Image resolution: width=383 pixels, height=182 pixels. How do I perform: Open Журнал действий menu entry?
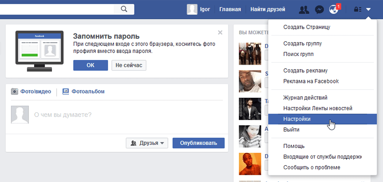(305, 97)
